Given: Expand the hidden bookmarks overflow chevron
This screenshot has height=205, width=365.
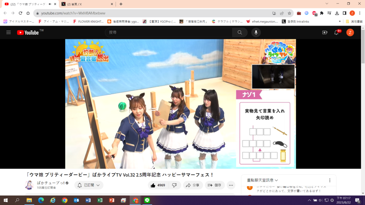Looking at the screenshot, I should coord(340,22).
